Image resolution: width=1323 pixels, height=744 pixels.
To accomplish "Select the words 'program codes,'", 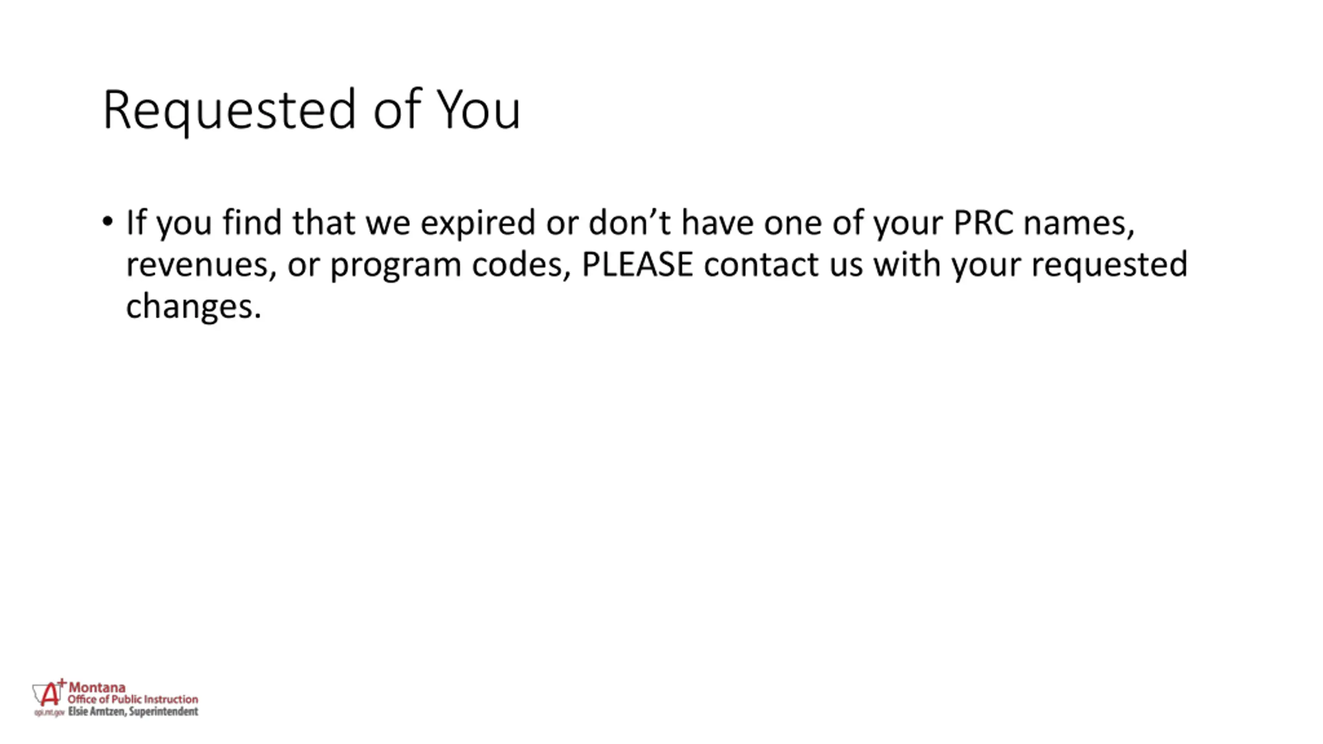I will (x=451, y=266).
